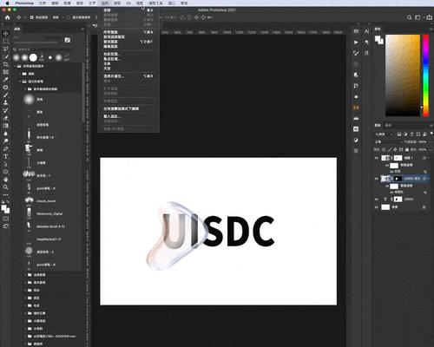Open the Actions panel play icon
The width and height of the screenshot is (434, 347).
[x=356, y=43]
